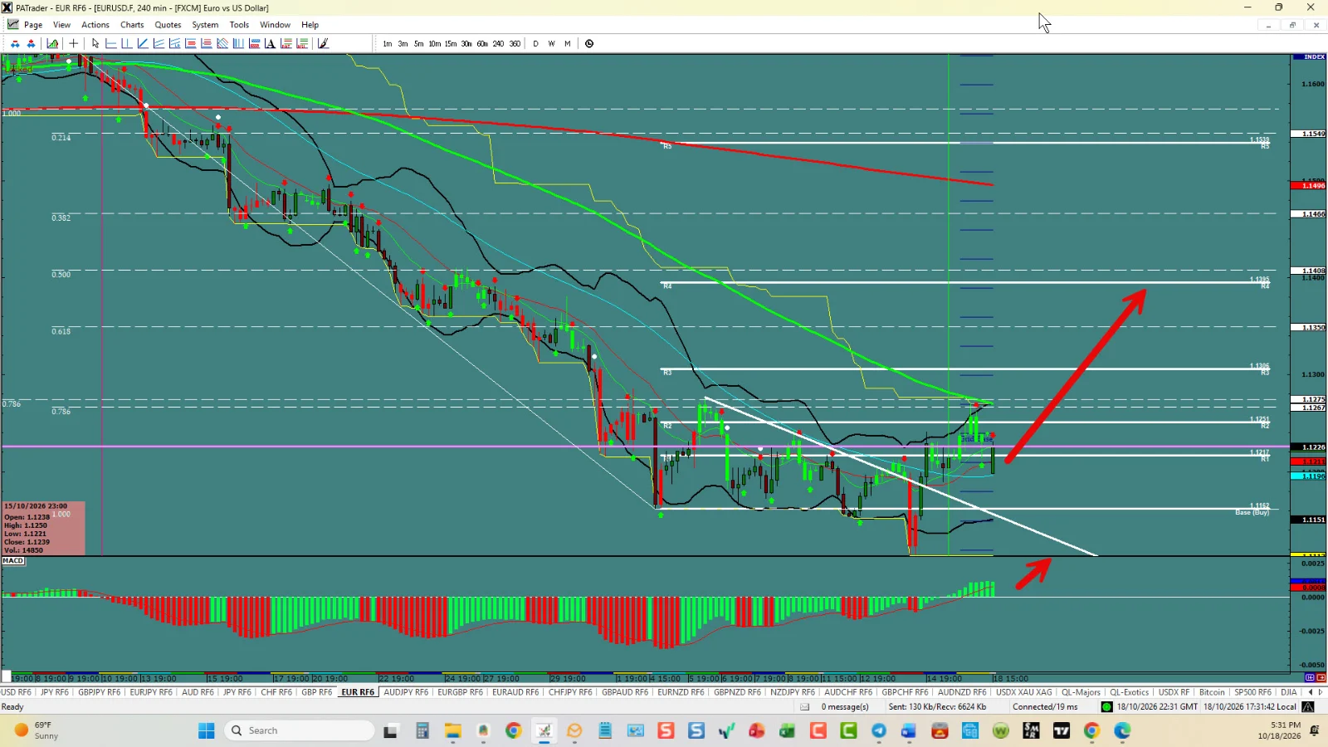1328x747 pixels.
Task: Switch chart to 5m timeframe
Action: pyautogui.click(x=418, y=44)
